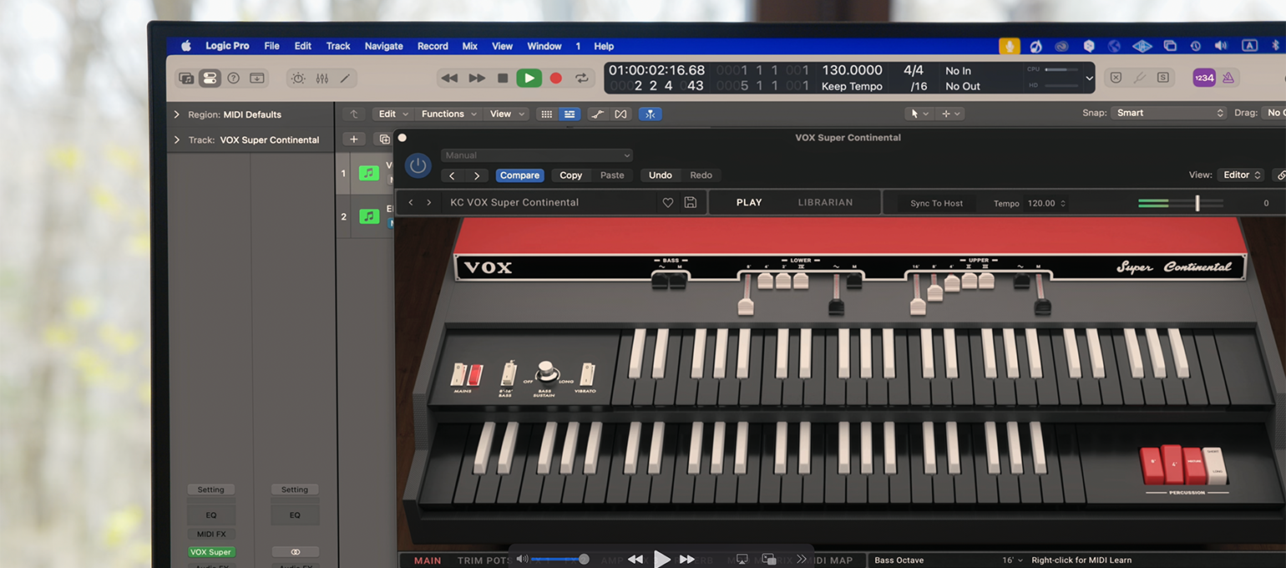Open the Navigate menu
Viewport: 1286px width, 568px height.
tap(383, 46)
